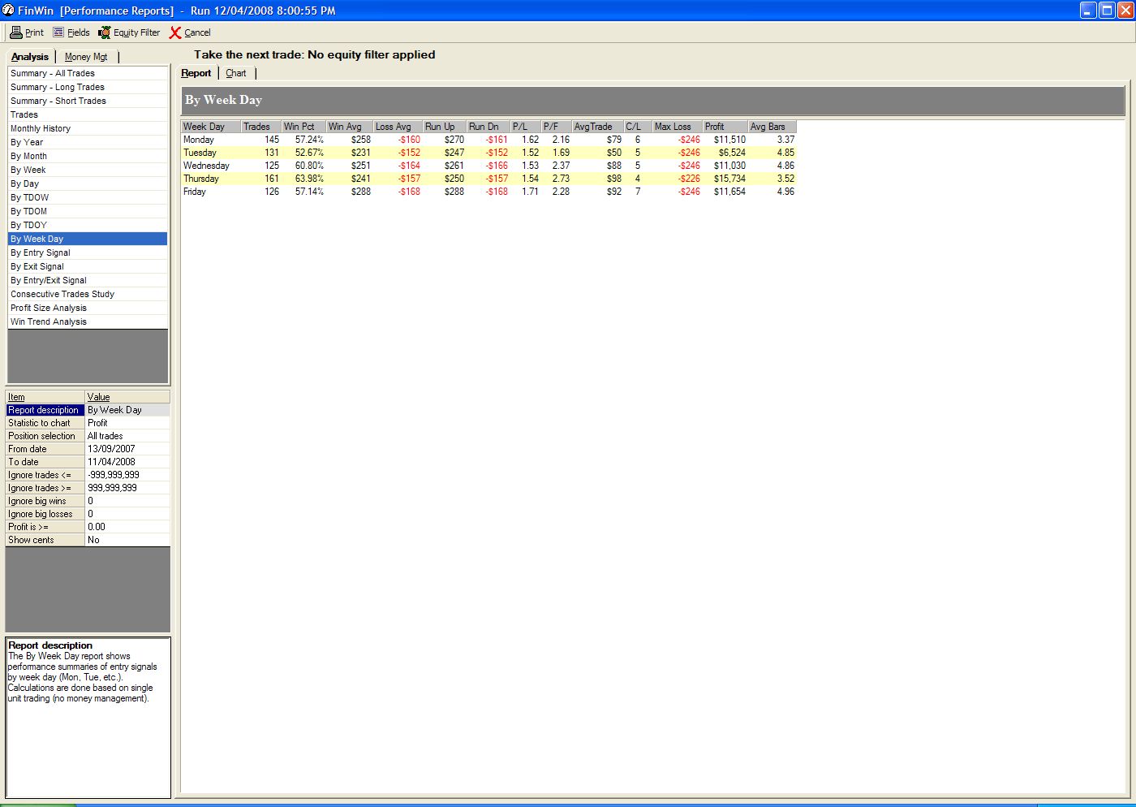The height and width of the screenshot is (807, 1136).
Task: Open the Chart tab
Action: pyautogui.click(x=236, y=73)
